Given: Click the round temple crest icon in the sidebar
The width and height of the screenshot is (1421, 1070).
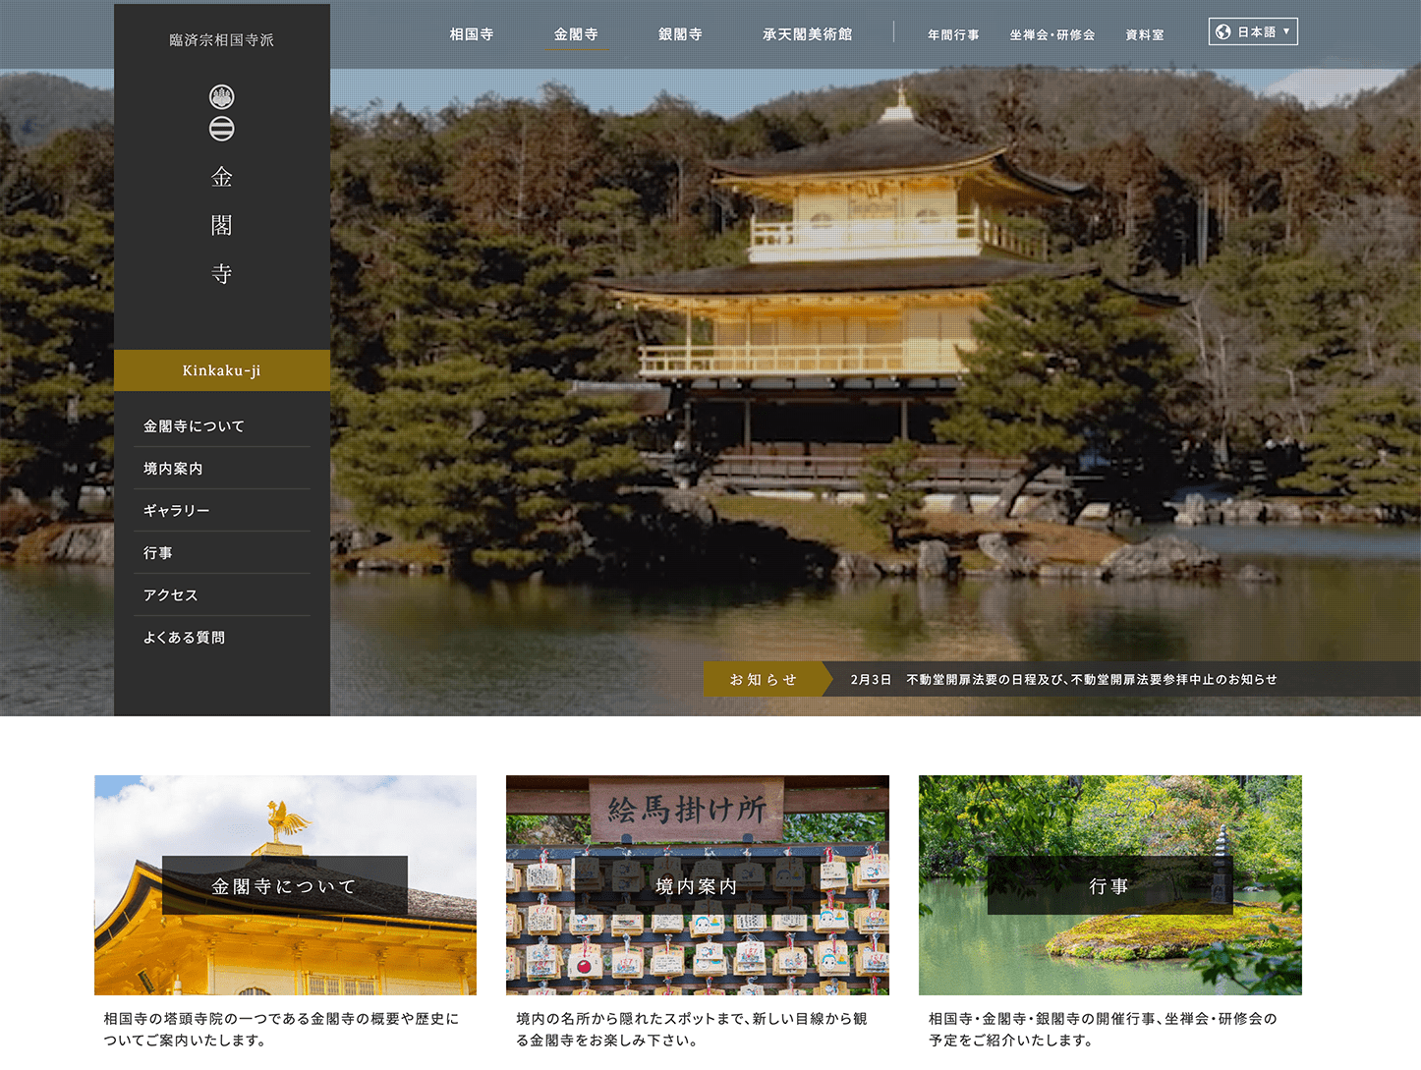Looking at the screenshot, I should [x=222, y=96].
